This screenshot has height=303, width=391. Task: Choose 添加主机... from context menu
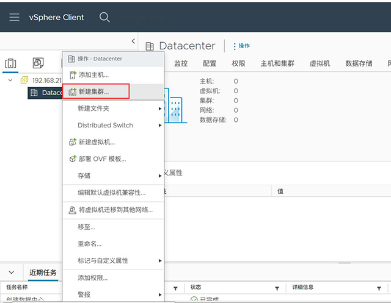pyautogui.click(x=113, y=75)
